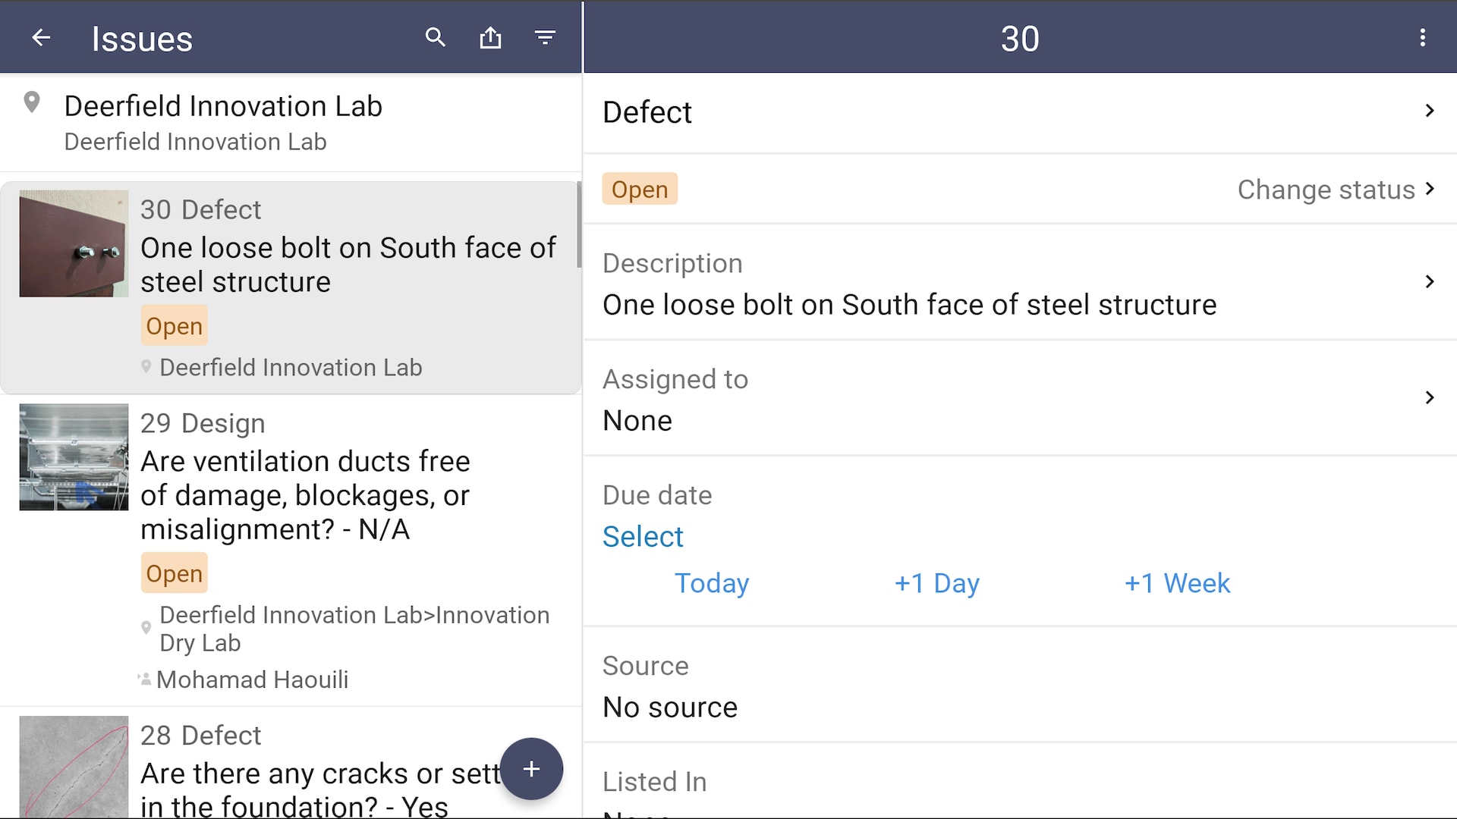The width and height of the screenshot is (1457, 819).
Task: Expand the Description row chevron
Action: (x=1429, y=282)
